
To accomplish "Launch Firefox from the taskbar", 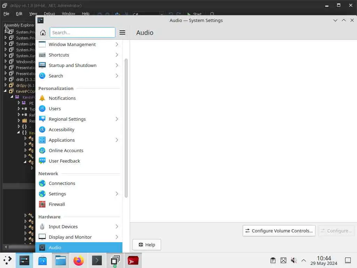I will (x=78, y=260).
